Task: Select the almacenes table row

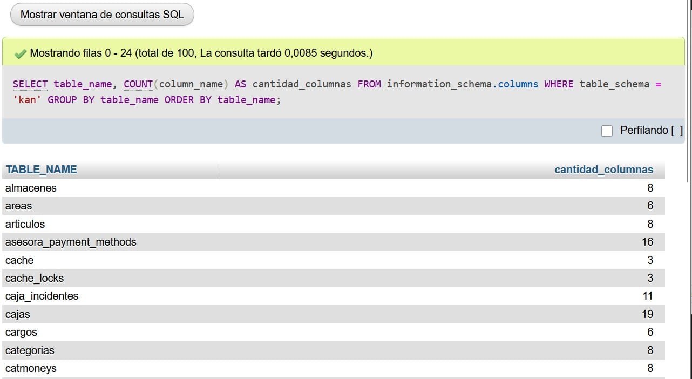Action: coord(31,188)
